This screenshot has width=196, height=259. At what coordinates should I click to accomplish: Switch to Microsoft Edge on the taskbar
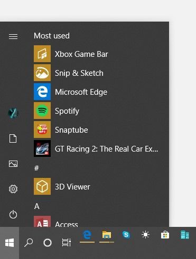pos(87,235)
